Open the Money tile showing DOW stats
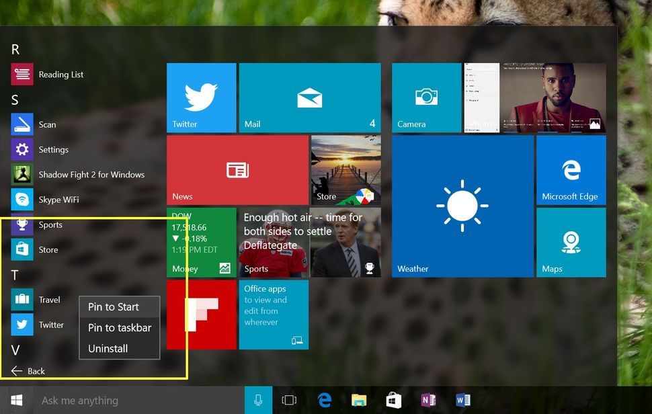652x414 pixels. 201,243
